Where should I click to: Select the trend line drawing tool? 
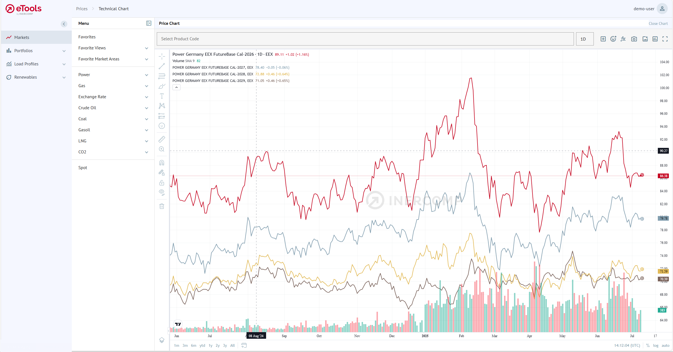pyautogui.click(x=162, y=66)
